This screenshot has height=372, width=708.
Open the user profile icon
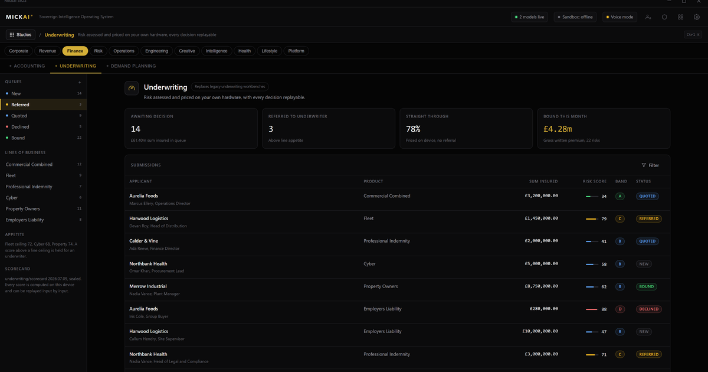pyautogui.click(x=648, y=17)
